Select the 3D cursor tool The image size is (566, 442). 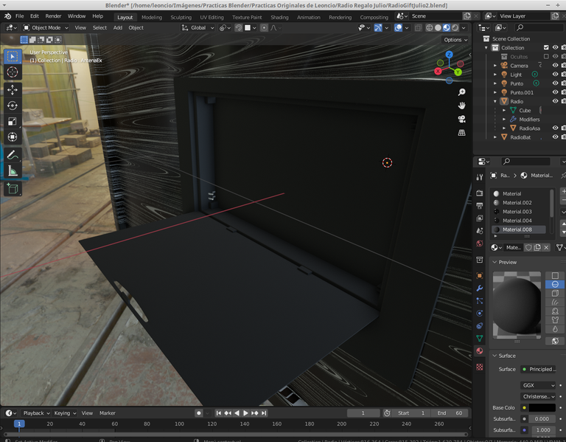click(x=13, y=72)
